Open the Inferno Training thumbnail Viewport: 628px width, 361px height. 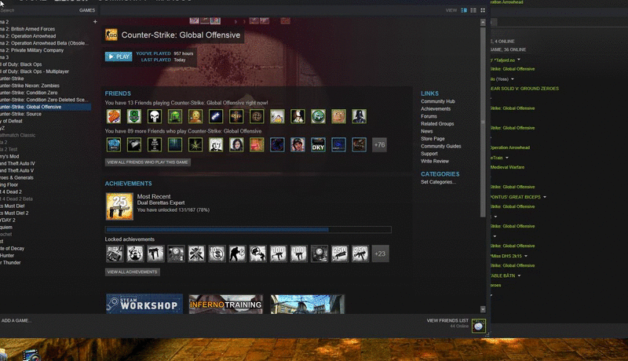pyautogui.click(x=226, y=304)
